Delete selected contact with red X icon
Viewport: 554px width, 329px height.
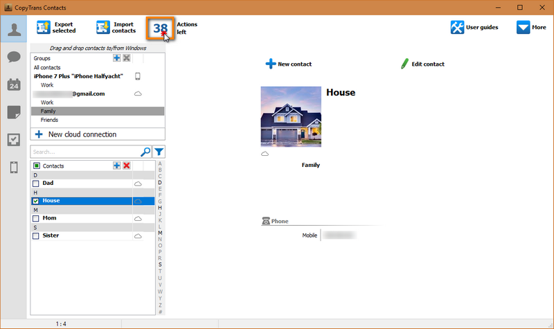pyautogui.click(x=127, y=166)
